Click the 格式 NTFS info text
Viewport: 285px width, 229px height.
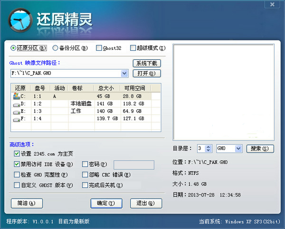tap(186, 173)
